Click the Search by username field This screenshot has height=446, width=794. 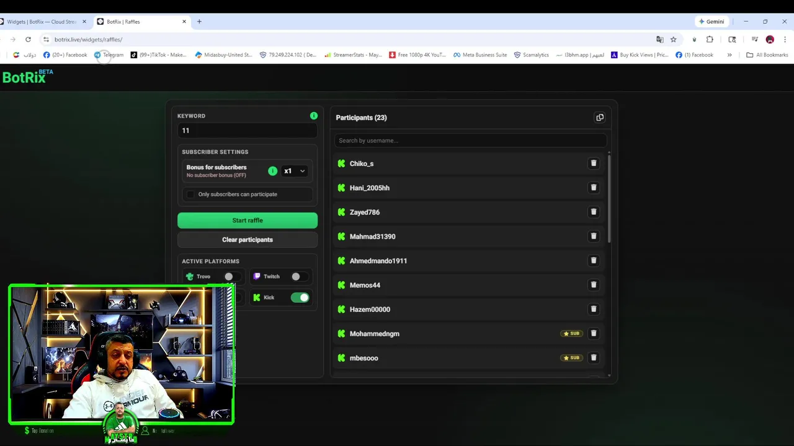point(470,141)
